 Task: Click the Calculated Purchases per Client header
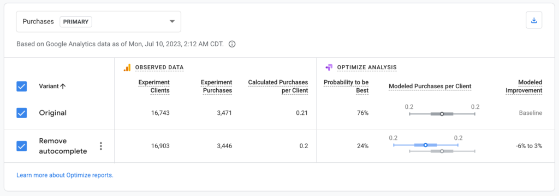(278, 87)
